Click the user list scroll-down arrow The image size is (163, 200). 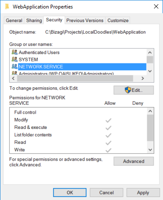tap(150, 71)
